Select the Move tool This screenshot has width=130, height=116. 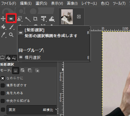click(x=3, y=19)
